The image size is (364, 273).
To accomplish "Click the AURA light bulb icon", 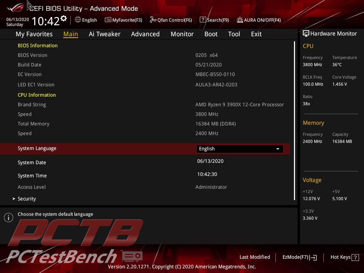I will (240, 20).
